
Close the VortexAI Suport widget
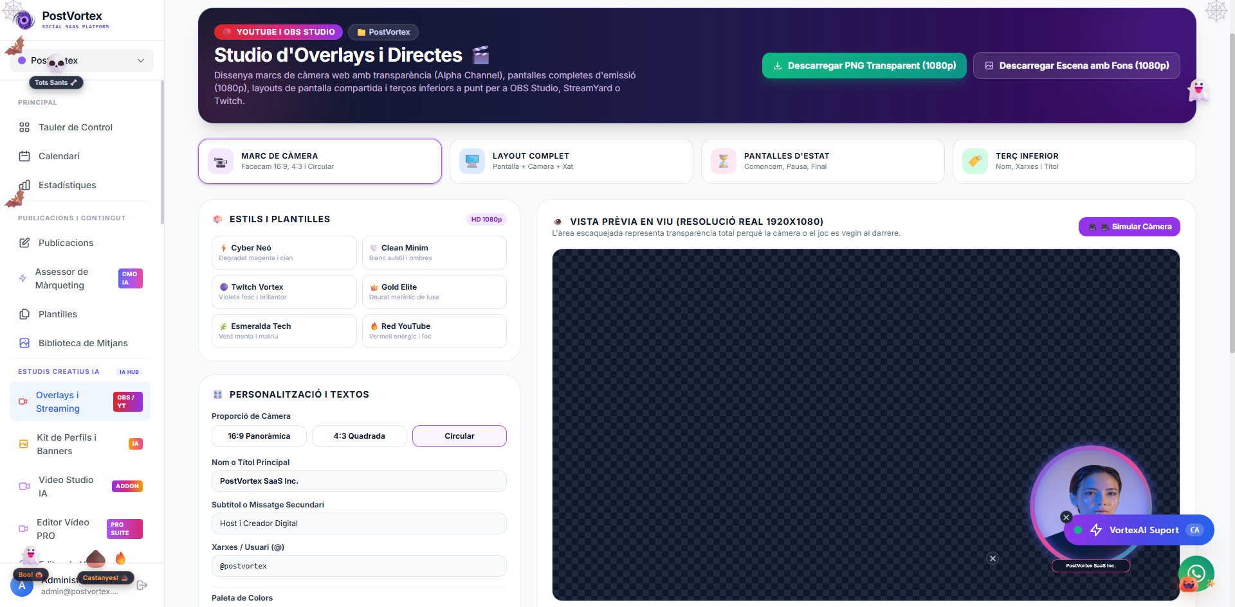(1066, 517)
